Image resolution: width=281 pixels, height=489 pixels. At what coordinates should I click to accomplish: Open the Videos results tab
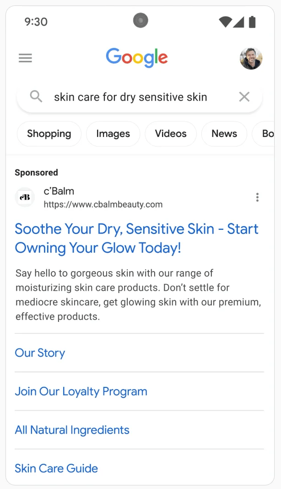click(171, 134)
